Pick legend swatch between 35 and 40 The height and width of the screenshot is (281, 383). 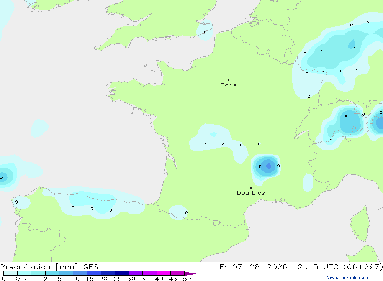tap(150, 273)
